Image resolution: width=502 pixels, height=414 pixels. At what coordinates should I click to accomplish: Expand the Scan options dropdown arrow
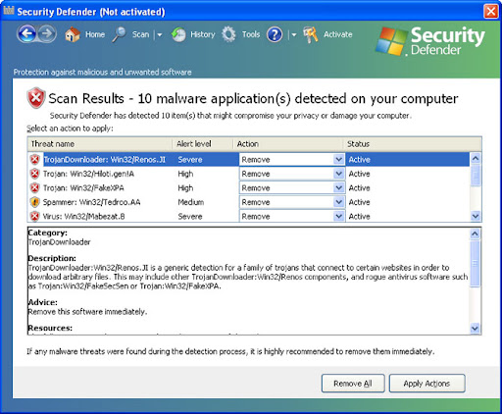coord(159,34)
